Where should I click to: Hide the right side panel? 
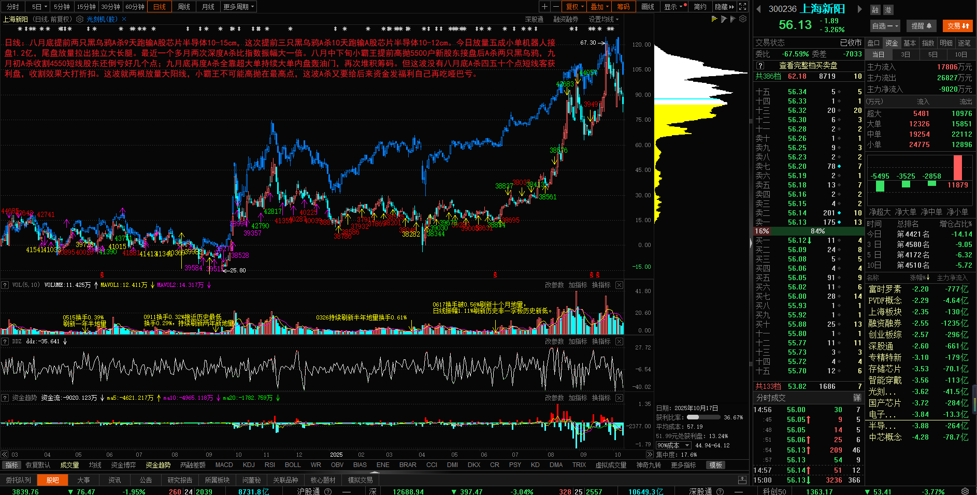coord(724,7)
